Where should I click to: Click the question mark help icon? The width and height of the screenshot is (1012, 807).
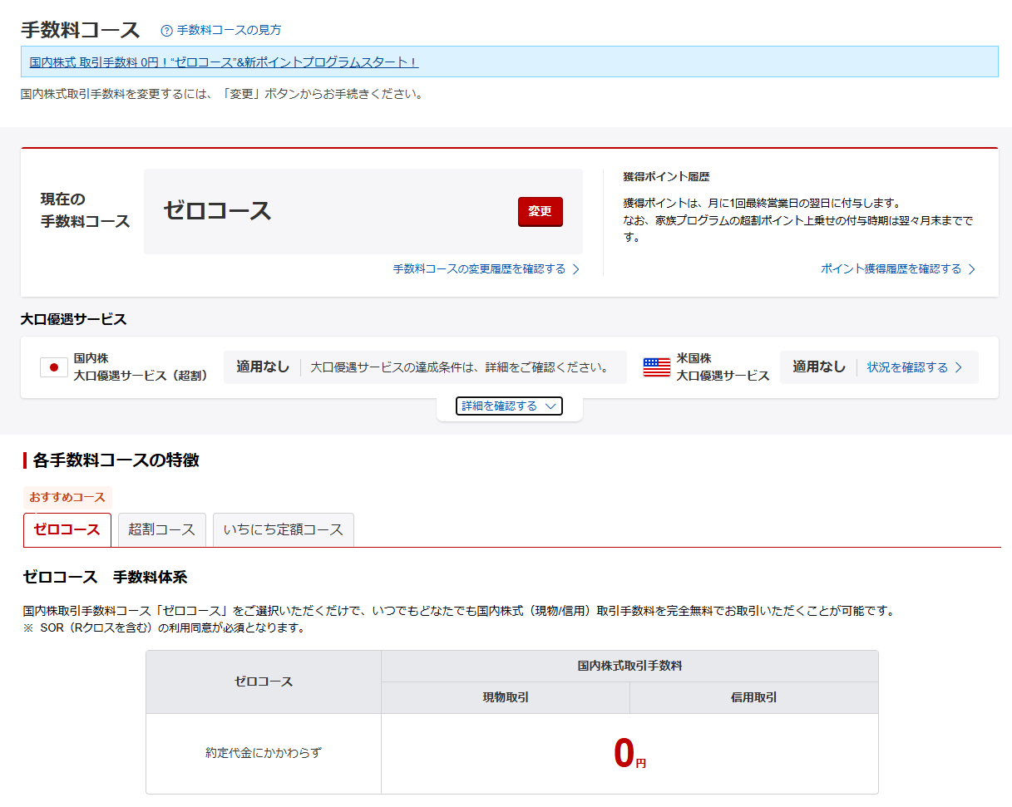[166, 31]
